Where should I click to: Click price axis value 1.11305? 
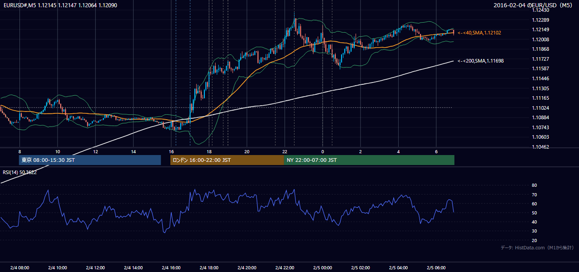540,89
